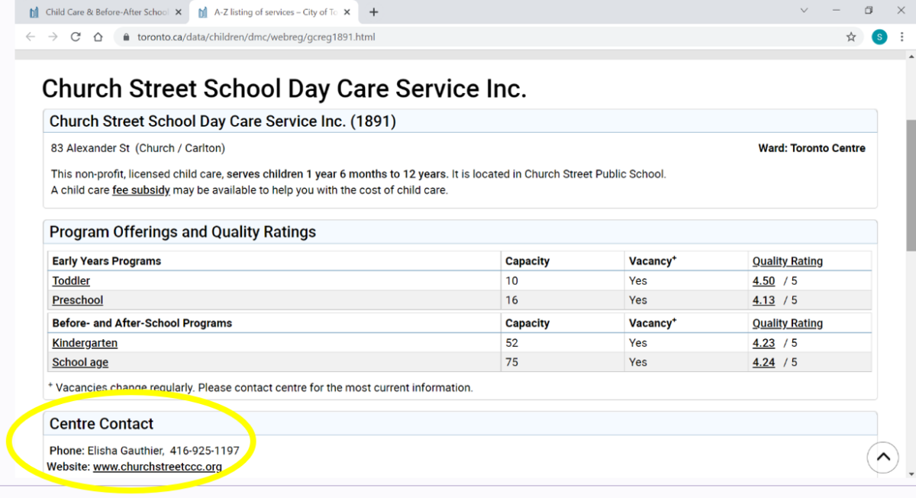Click the Kindergarten quality rating 4.23 link

pyautogui.click(x=763, y=342)
